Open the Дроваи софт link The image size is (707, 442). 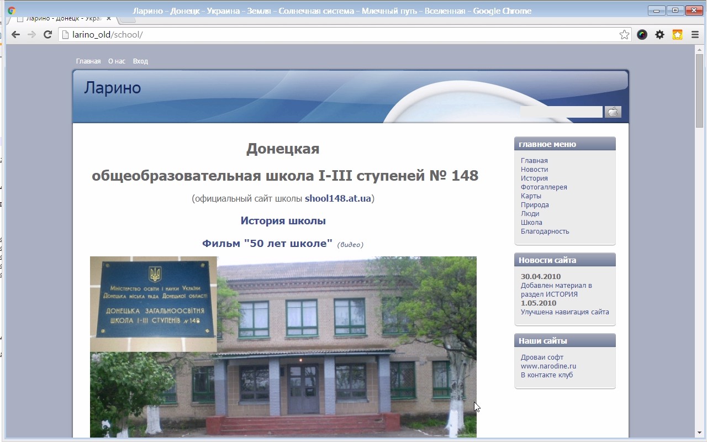[542, 357]
